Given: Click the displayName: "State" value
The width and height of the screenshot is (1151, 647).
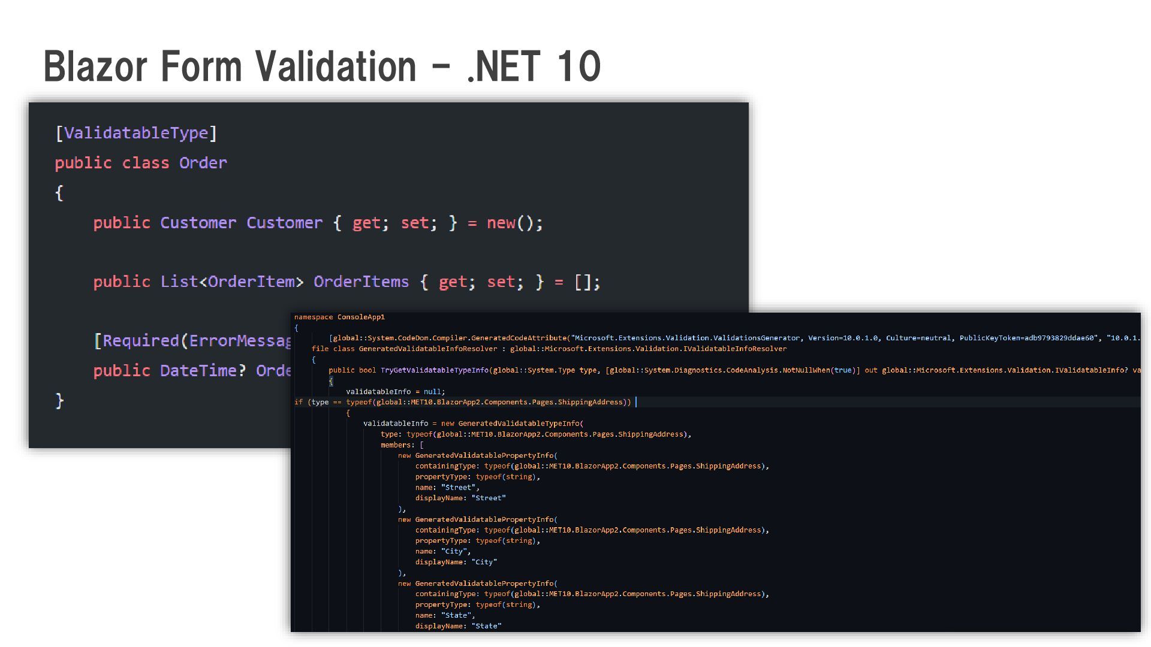Looking at the screenshot, I should pyautogui.click(x=486, y=626).
